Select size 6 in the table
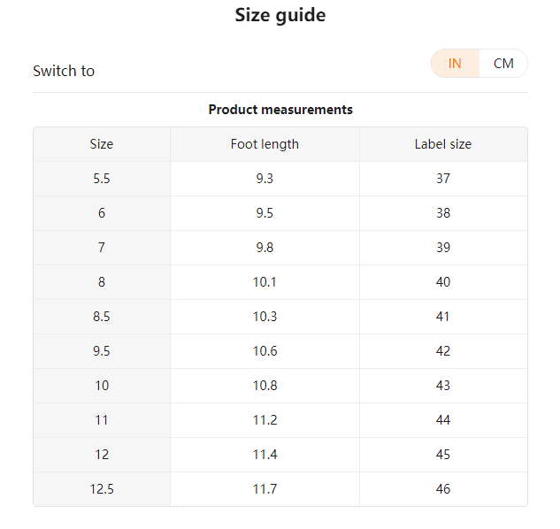The image size is (560, 529). (x=102, y=213)
